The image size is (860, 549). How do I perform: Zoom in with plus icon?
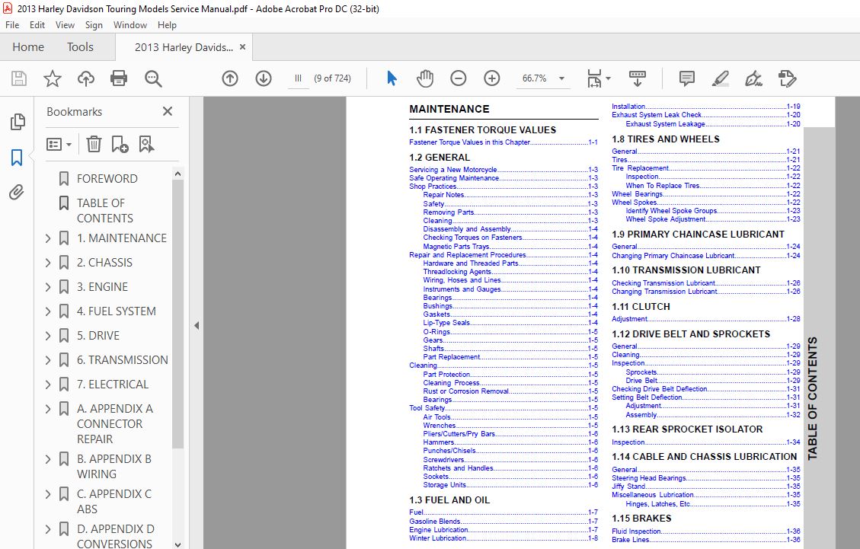coord(492,78)
